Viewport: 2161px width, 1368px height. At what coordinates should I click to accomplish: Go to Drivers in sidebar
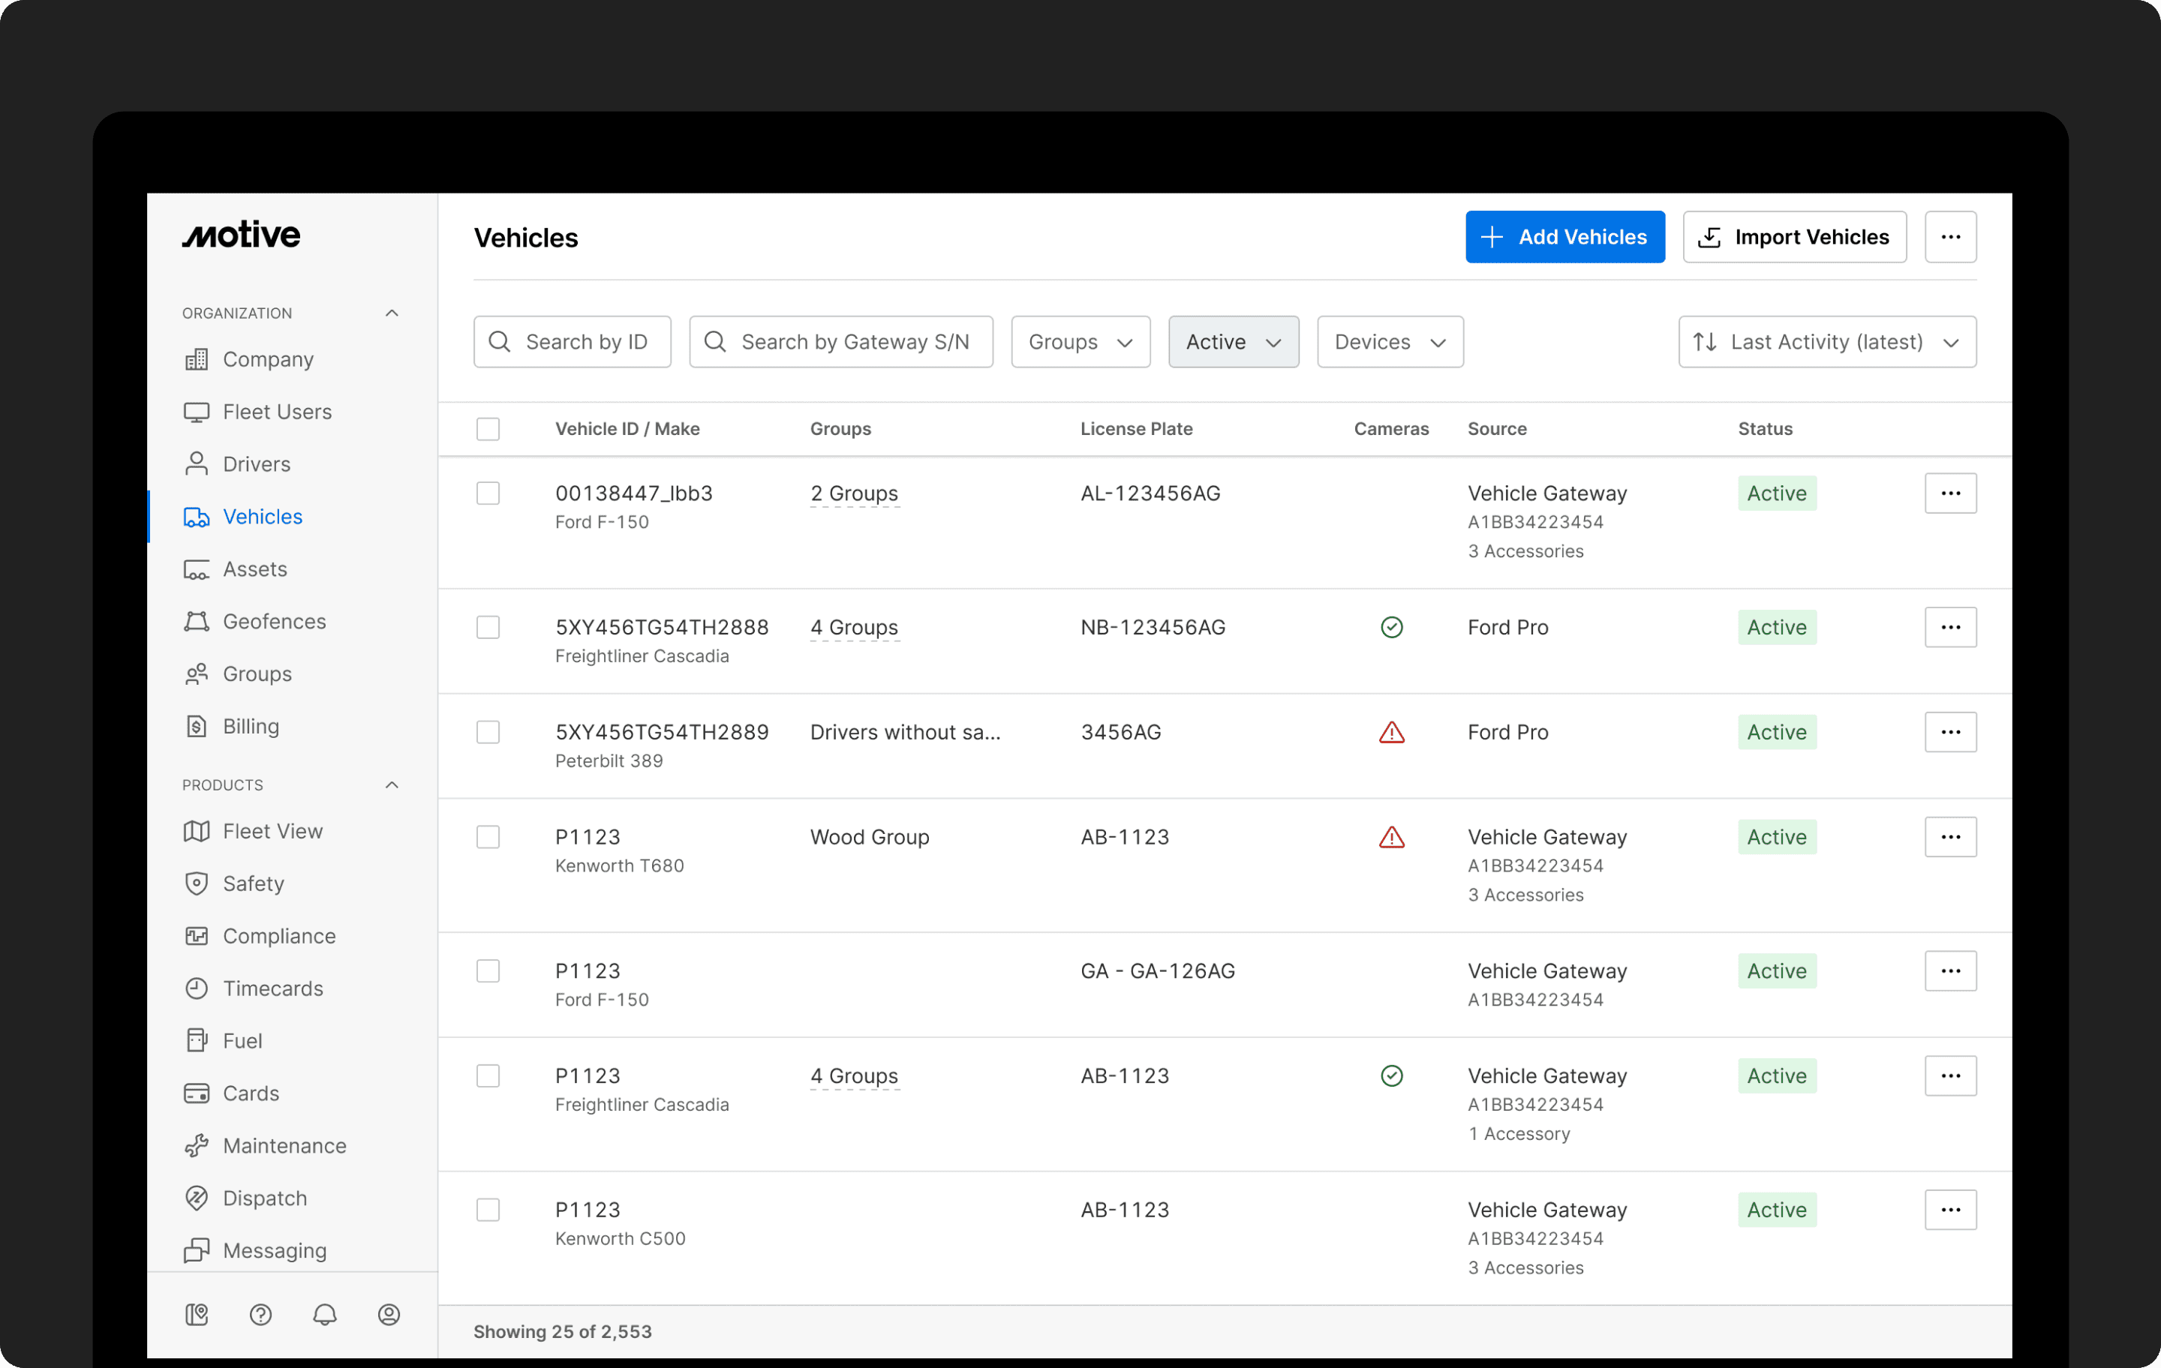[256, 463]
